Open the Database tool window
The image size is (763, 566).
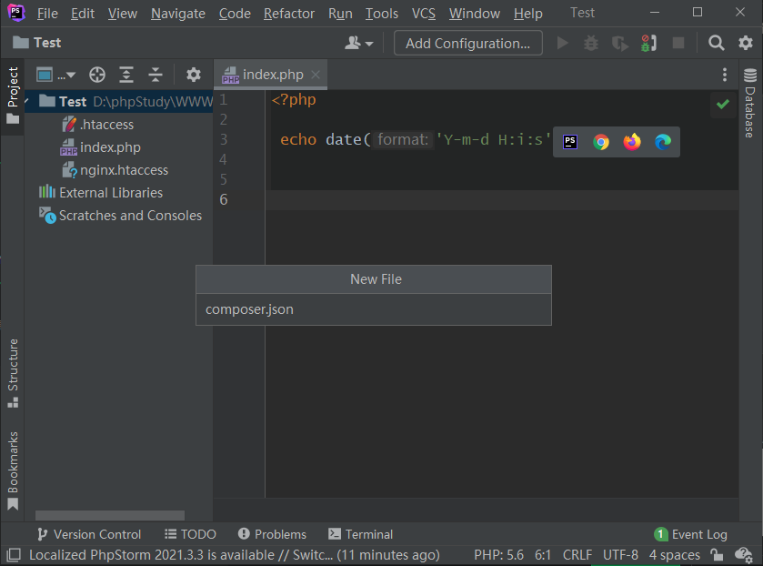click(750, 103)
